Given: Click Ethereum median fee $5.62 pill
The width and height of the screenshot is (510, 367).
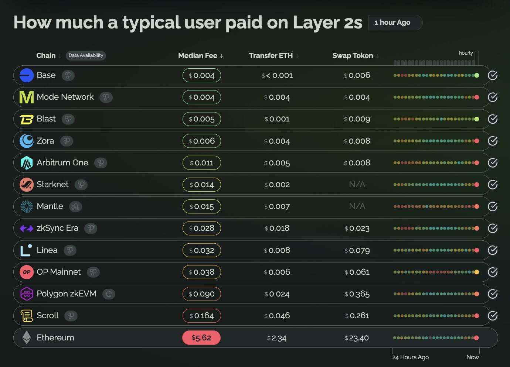Looking at the screenshot, I should click(x=201, y=337).
